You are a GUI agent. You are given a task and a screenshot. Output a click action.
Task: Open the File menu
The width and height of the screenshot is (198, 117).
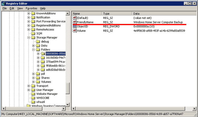pos(4,8)
